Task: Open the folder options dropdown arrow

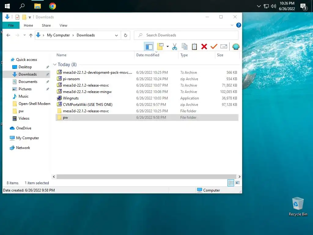Action: click(168, 47)
